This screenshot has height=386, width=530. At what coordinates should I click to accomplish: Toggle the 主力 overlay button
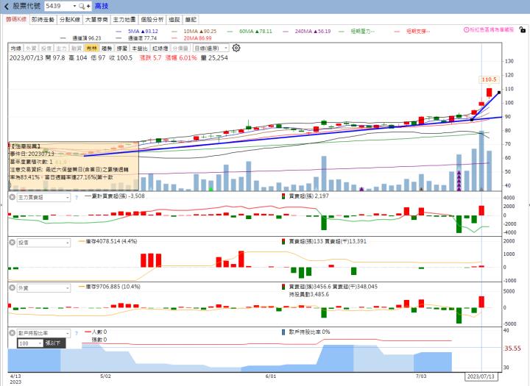[x=61, y=49]
